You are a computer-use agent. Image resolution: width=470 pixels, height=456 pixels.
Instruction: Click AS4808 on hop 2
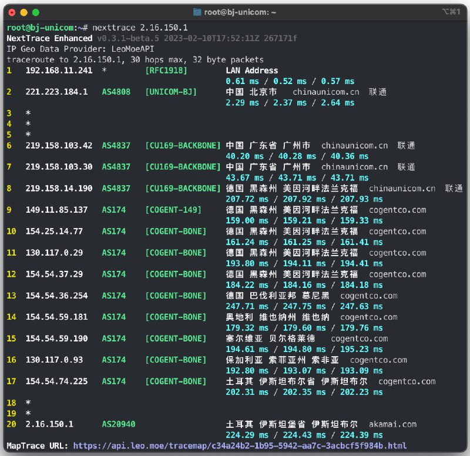pyautogui.click(x=116, y=92)
